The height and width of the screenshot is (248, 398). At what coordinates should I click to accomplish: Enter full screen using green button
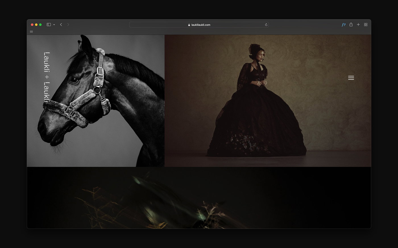point(40,25)
